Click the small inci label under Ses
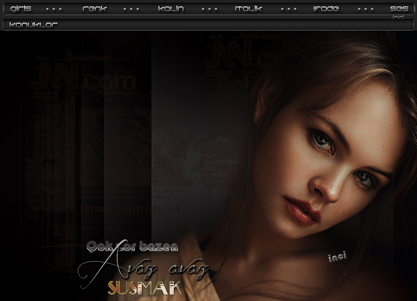 click(x=398, y=17)
